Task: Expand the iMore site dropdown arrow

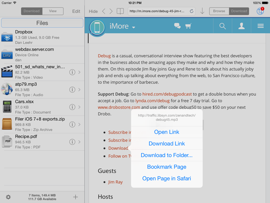Action: tap(134, 27)
